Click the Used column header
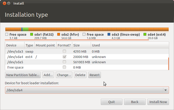 130,45
